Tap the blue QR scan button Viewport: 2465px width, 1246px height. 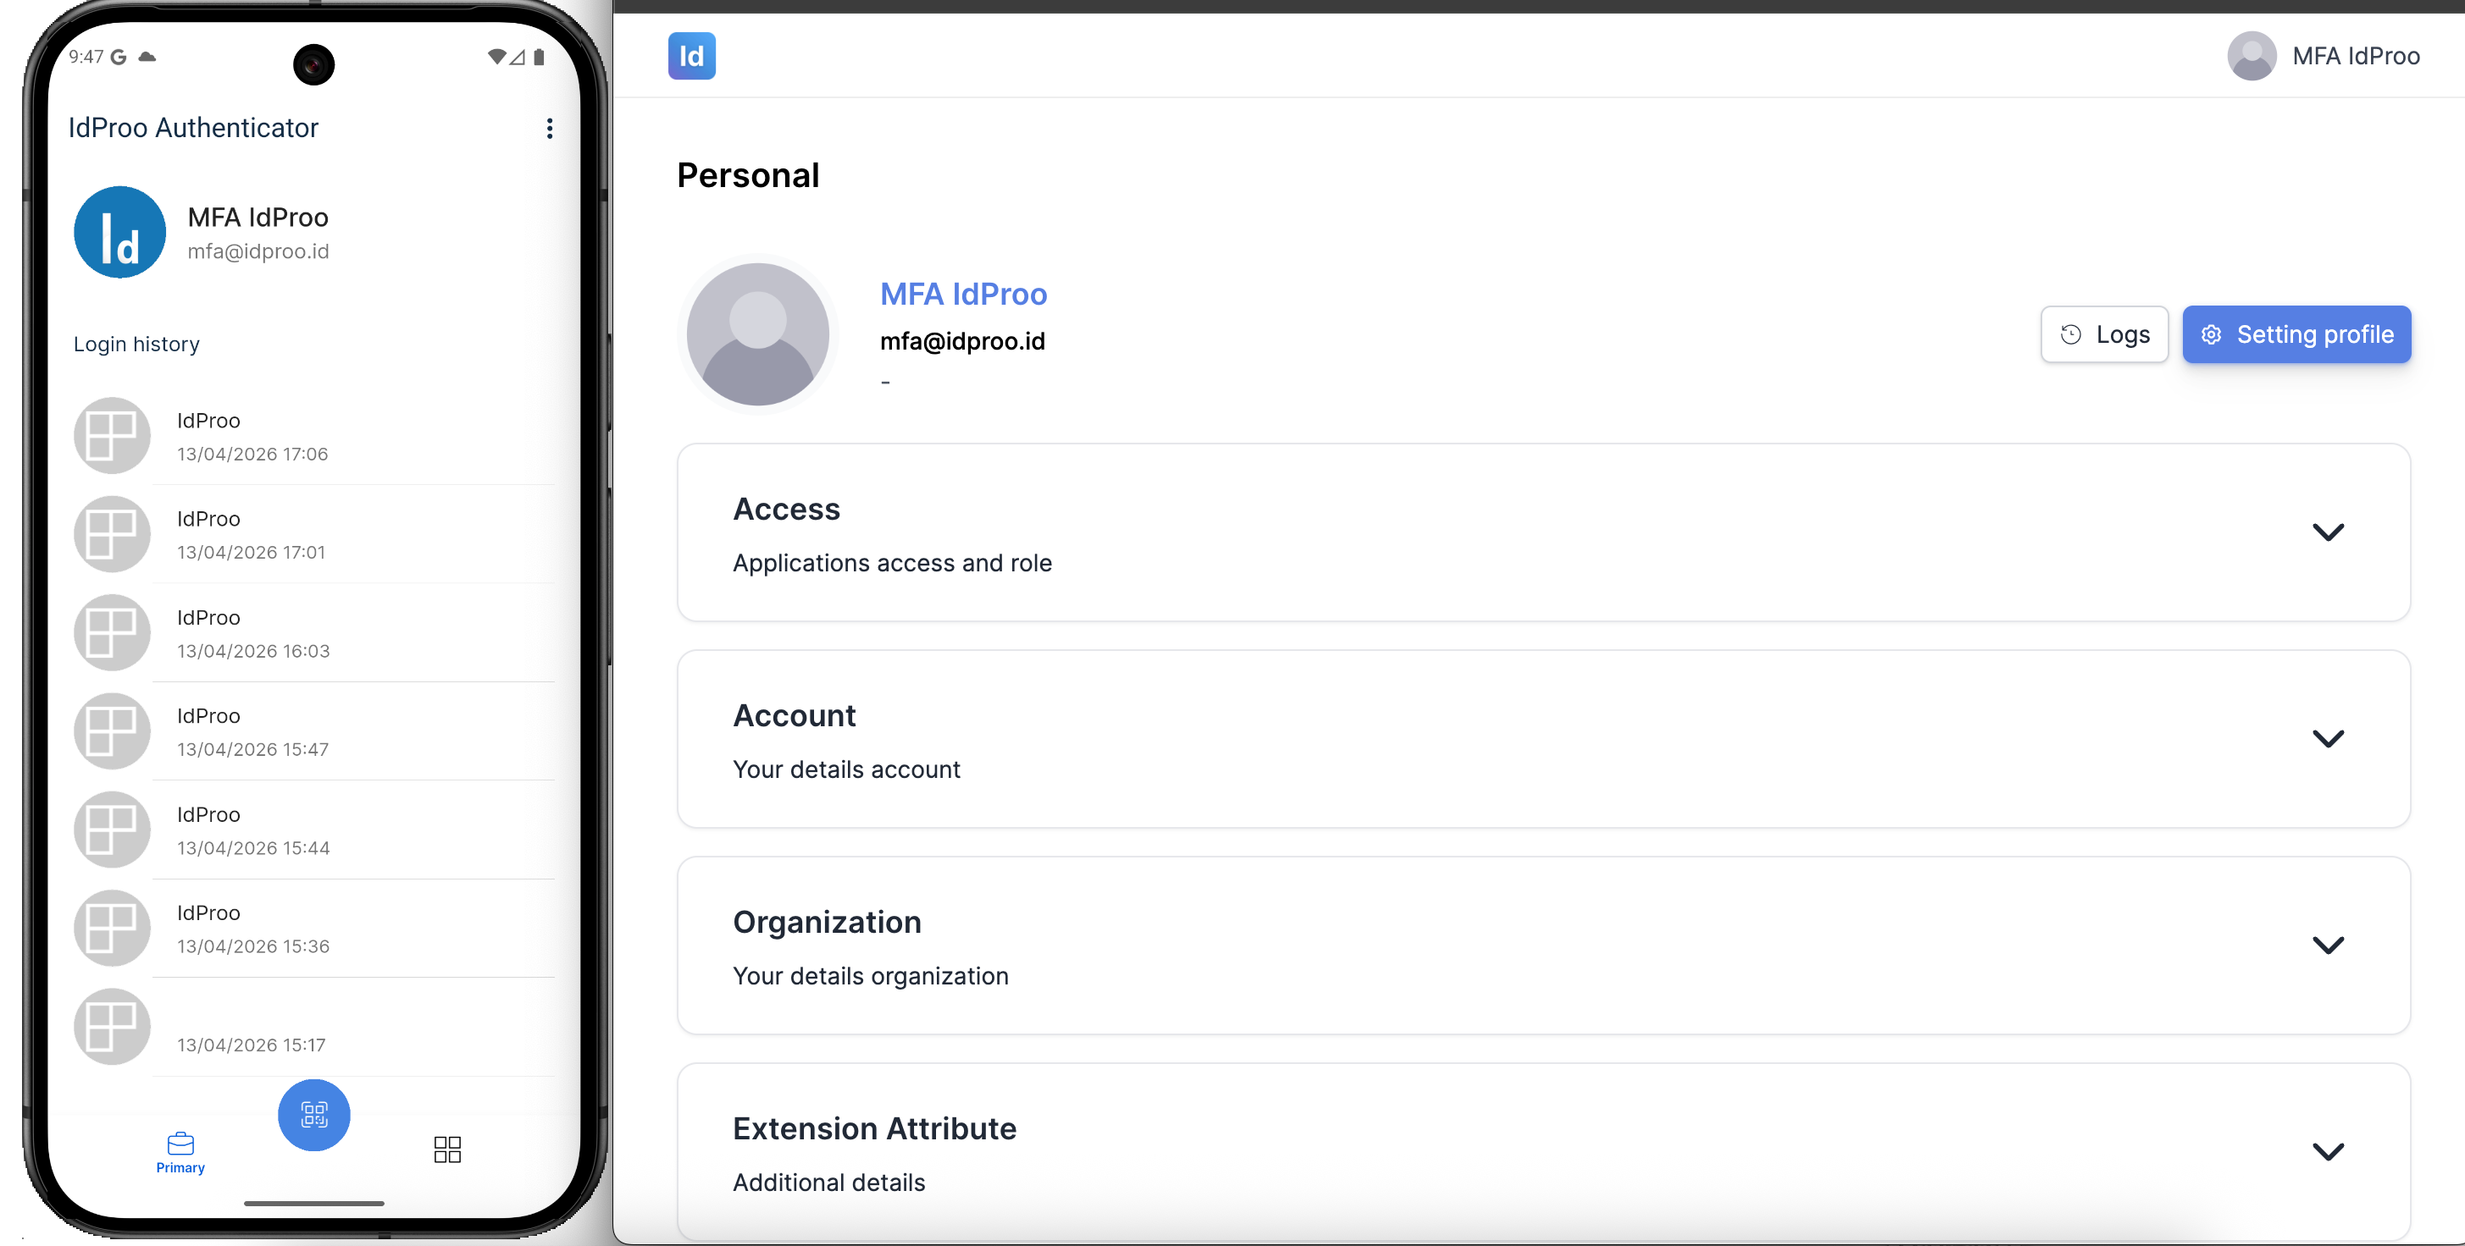click(314, 1115)
